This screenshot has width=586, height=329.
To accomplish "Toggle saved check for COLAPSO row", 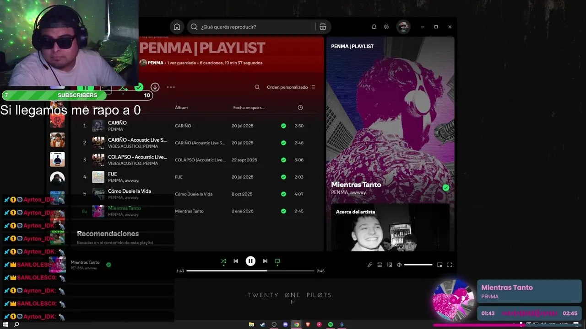I will tap(283, 160).
